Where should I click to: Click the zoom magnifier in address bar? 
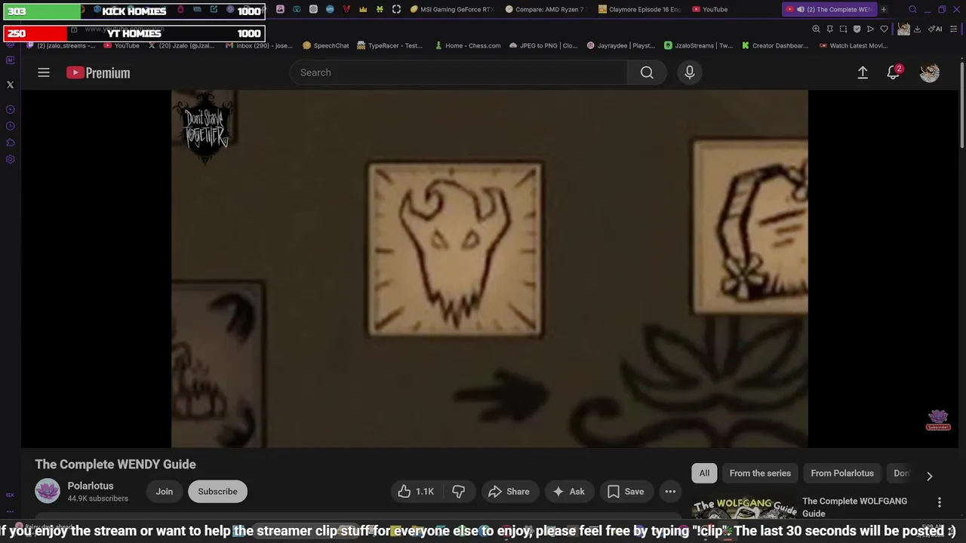tap(816, 29)
